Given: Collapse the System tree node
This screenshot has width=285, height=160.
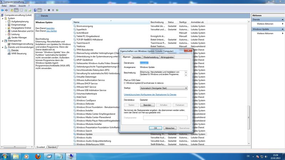Looking at the screenshot, I should 2,18.
